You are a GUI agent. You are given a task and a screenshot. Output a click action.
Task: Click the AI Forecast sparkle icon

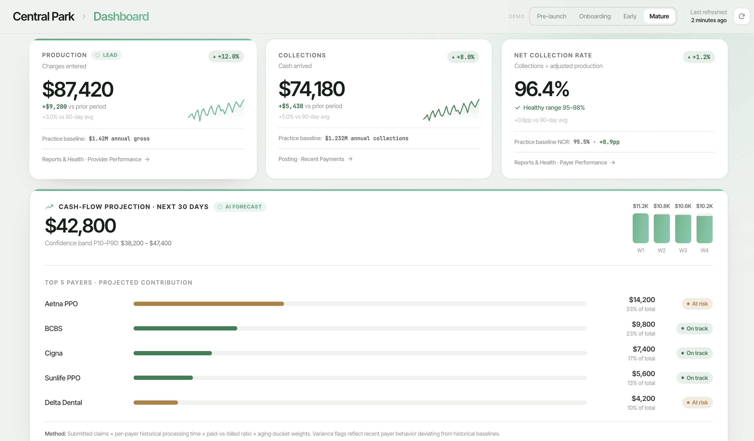click(220, 207)
